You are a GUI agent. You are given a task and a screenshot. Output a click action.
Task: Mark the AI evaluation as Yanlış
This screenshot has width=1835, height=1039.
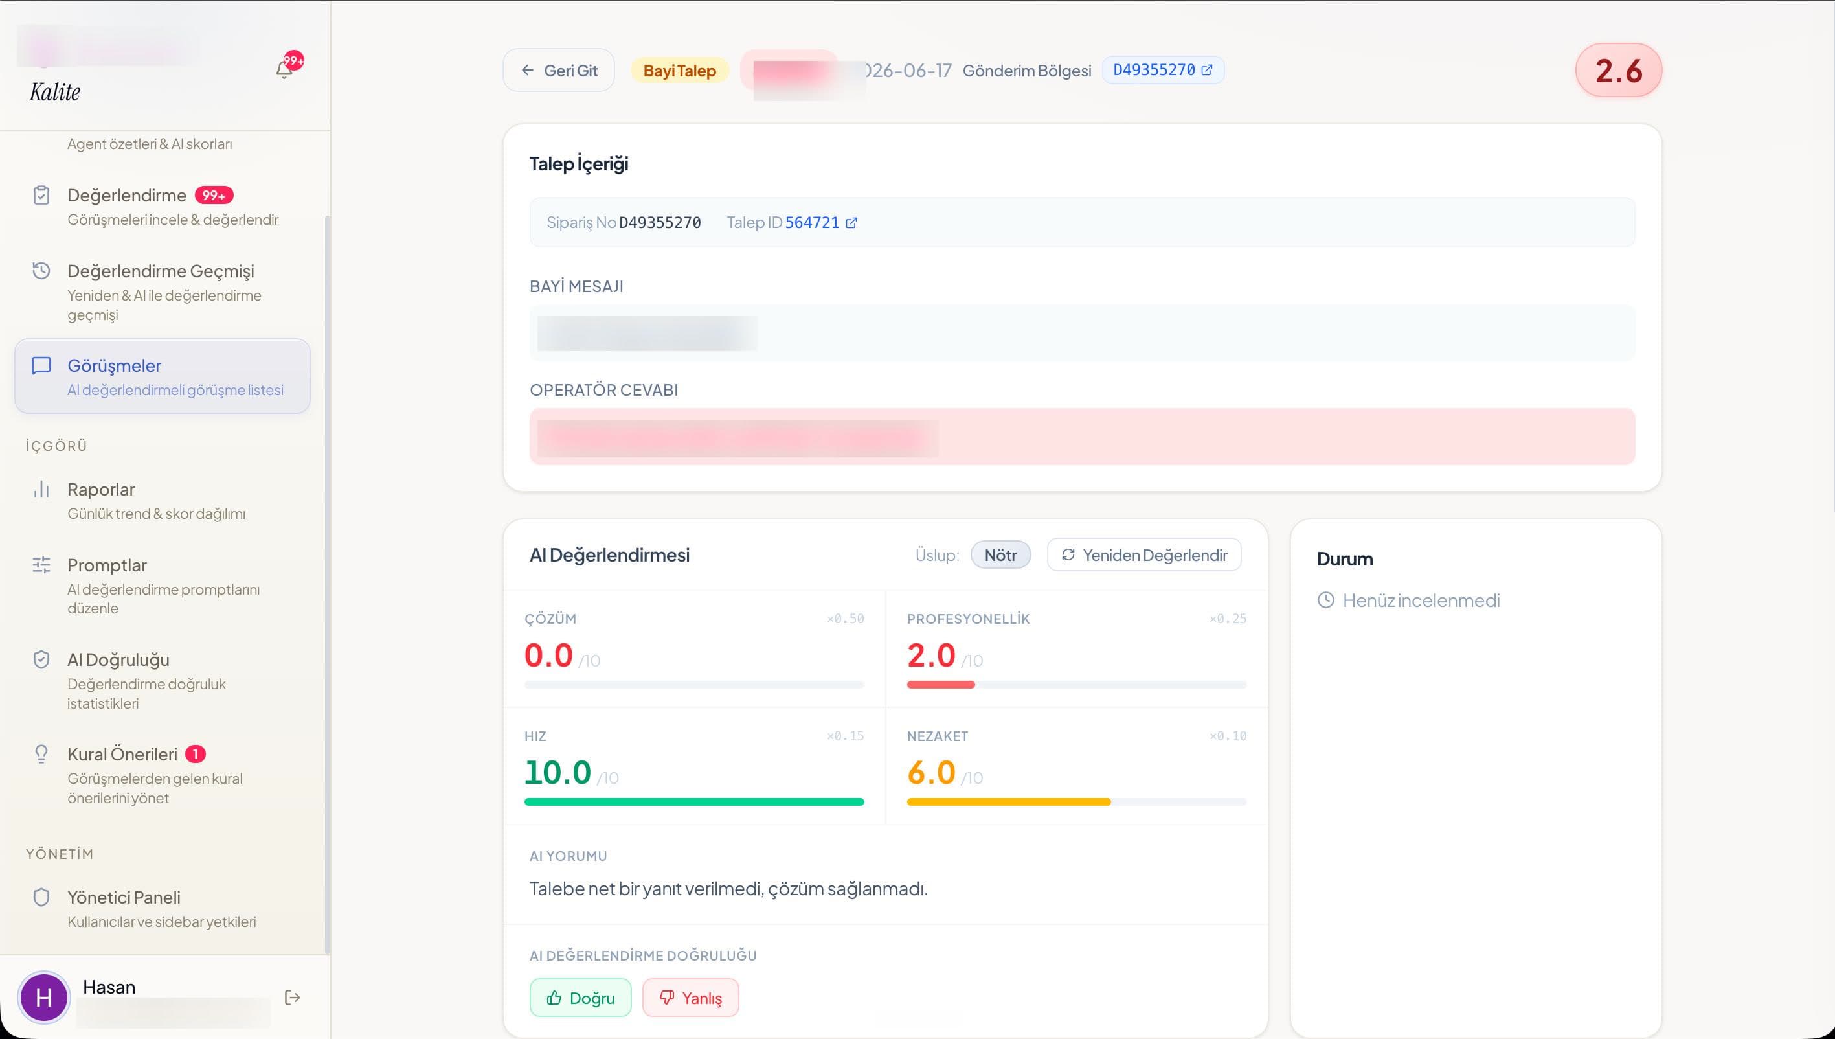tap(690, 998)
